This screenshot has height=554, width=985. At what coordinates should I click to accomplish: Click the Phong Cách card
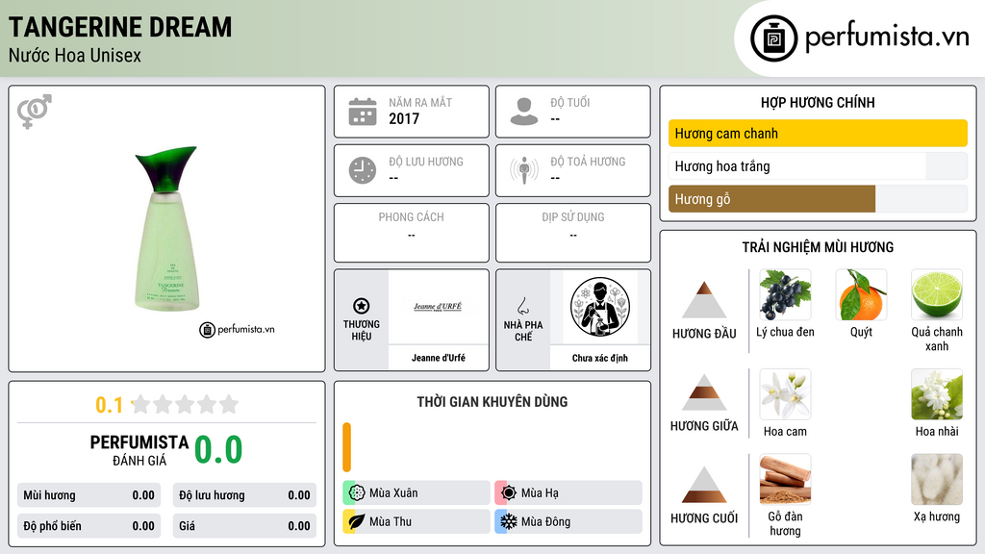[412, 233]
